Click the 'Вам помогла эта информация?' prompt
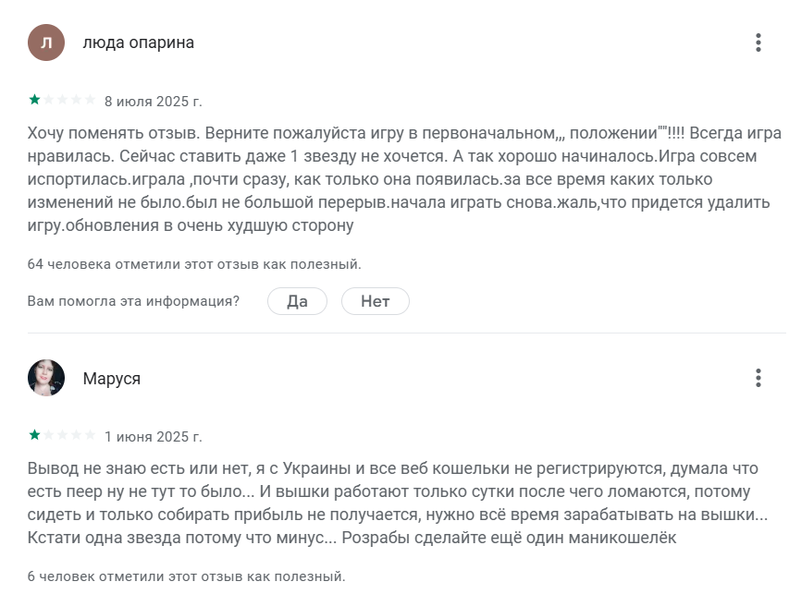The height and width of the screenshot is (594, 789). (133, 301)
